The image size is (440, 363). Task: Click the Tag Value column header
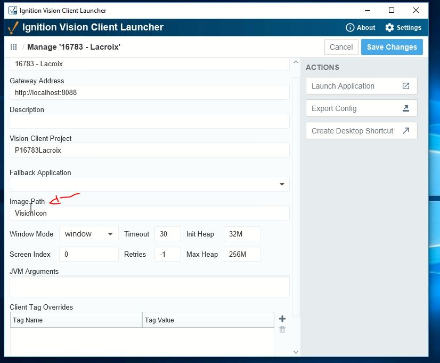pyautogui.click(x=208, y=320)
